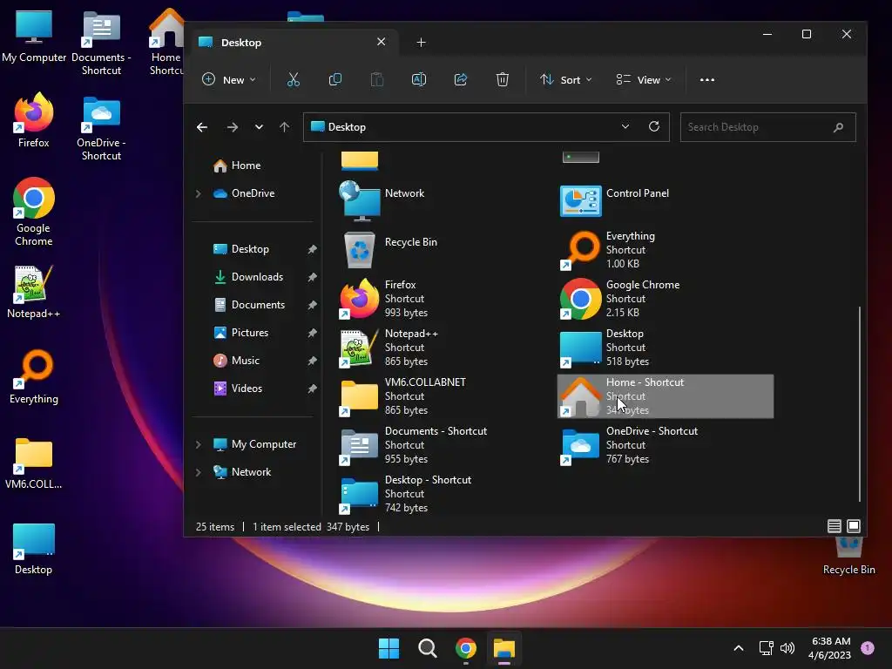Click the Rename icon in toolbar
Viewport: 892px width, 669px height.
pos(419,79)
